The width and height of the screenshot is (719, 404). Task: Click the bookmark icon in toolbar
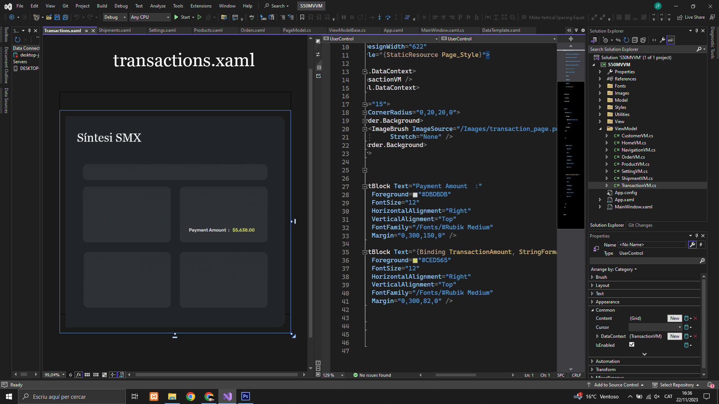pyautogui.click(x=302, y=17)
